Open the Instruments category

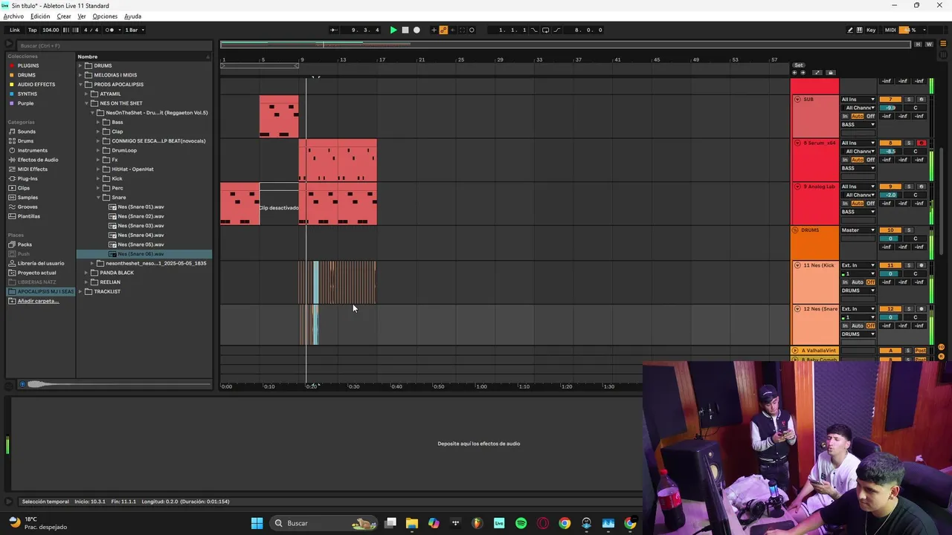[32, 150]
